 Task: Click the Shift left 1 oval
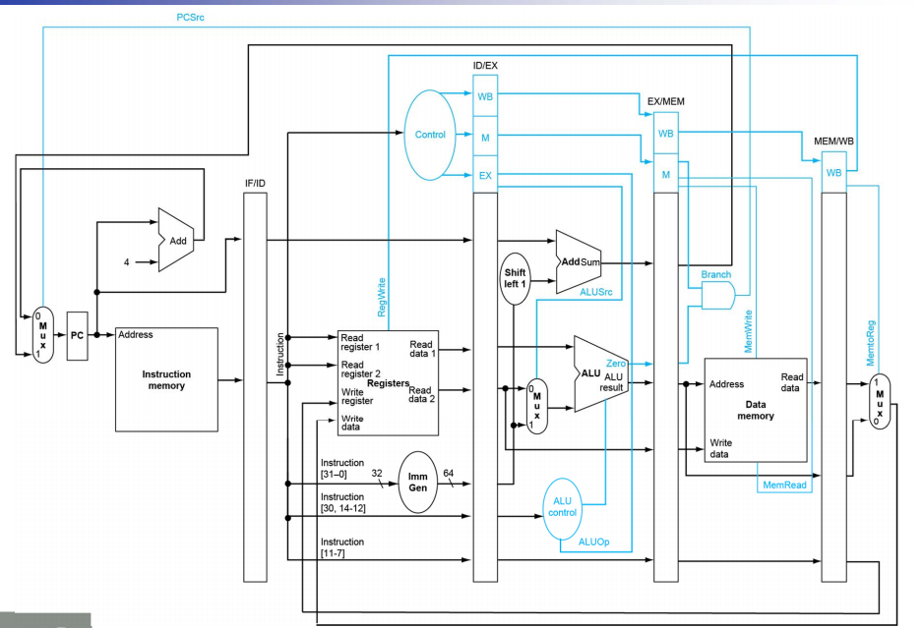[x=515, y=278]
